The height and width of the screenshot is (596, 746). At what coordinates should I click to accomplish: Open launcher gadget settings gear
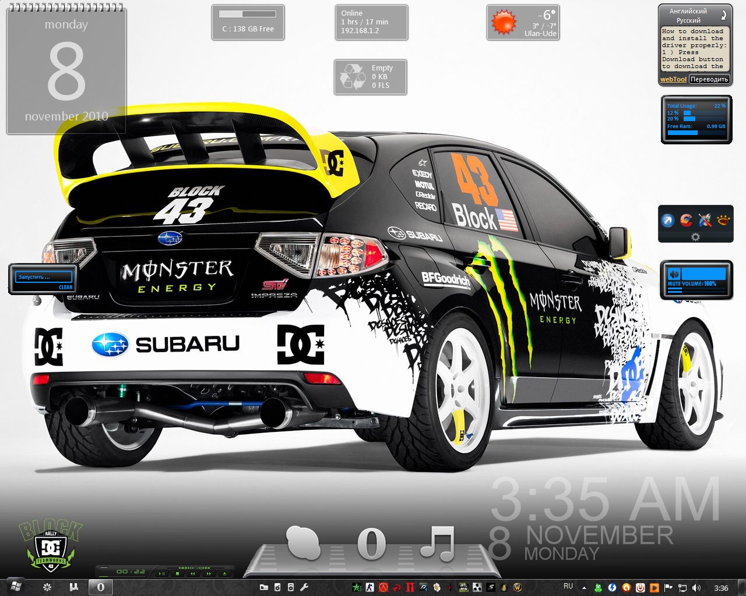point(695,237)
